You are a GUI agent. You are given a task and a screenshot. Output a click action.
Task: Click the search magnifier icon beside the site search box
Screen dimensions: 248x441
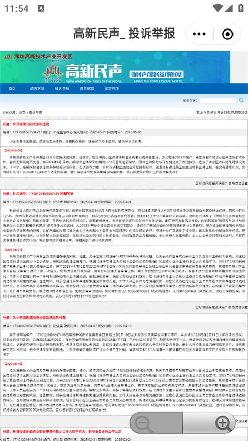[241, 100]
